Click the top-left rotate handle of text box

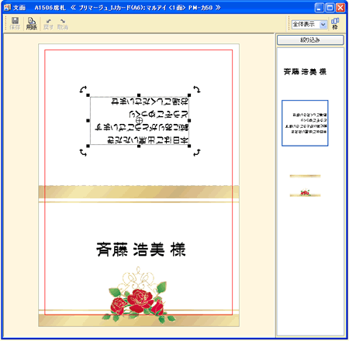[83, 89]
